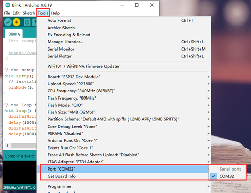
Task: Expand the Board ESP32 Dev Module submenu
Action: tap(123, 77)
